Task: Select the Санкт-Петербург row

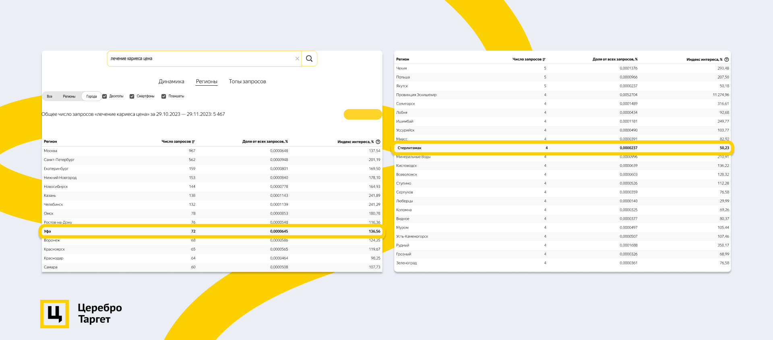Action: coord(212,160)
